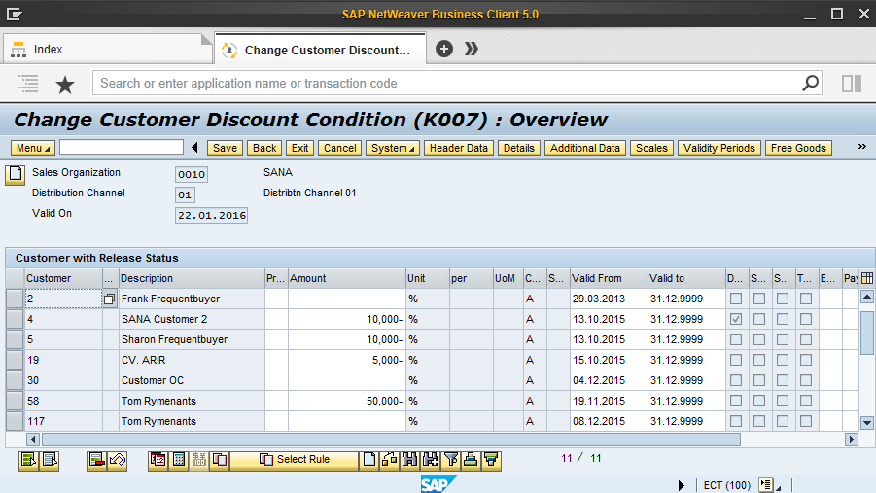The image size is (876, 493).
Task: Toggle the side panel icon
Action: 852,84
